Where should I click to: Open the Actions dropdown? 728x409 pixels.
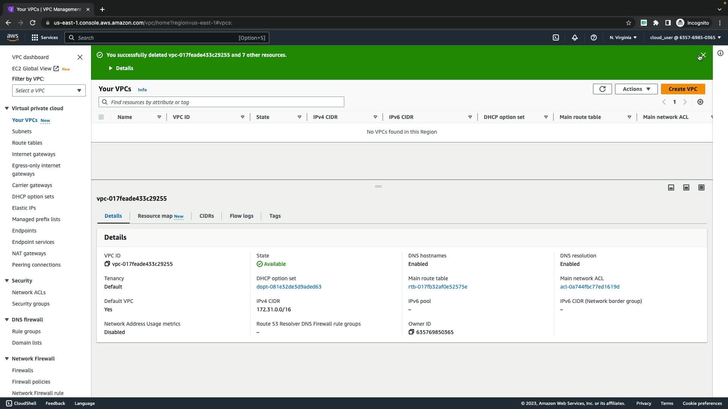[636, 89]
